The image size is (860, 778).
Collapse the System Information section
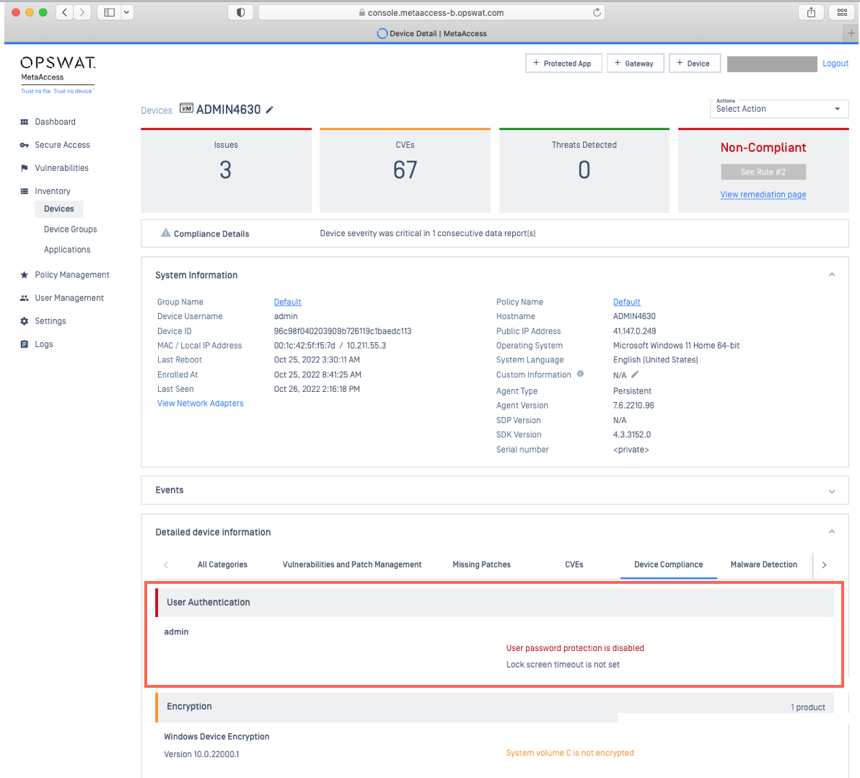point(832,275)
